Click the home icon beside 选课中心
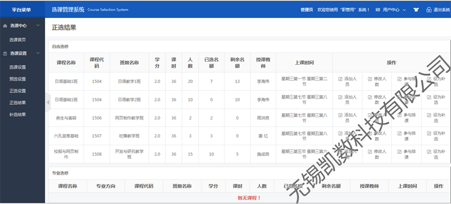451x204 pixels. (x=5, y=25)
